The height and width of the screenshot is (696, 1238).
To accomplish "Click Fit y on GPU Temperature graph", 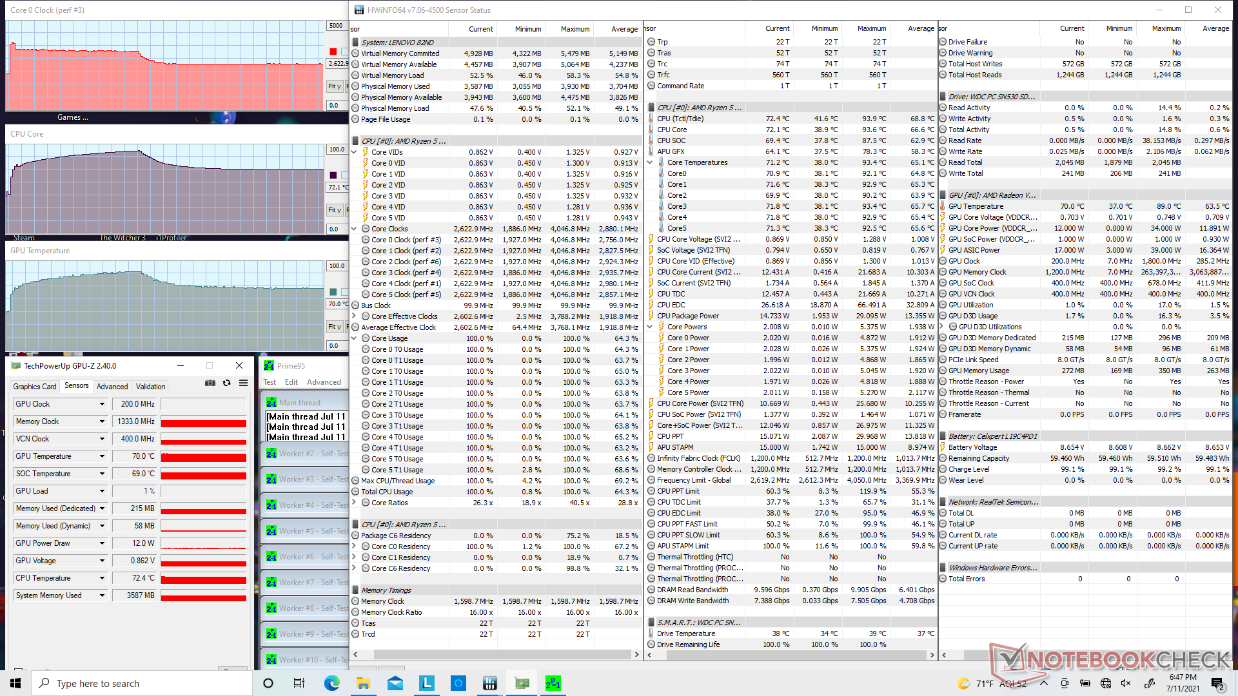I will click(335, 327).
